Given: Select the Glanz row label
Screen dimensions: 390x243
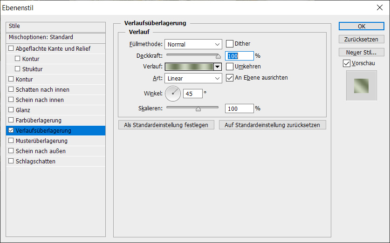Looking at the screenshot, I should (23, 110).
